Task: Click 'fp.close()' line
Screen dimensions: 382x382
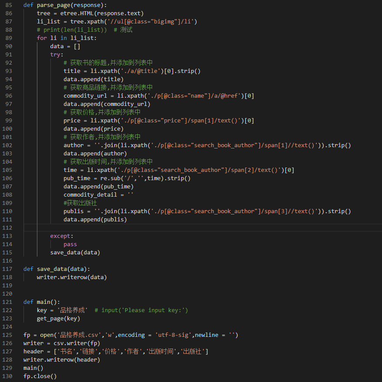Action: 40,376
